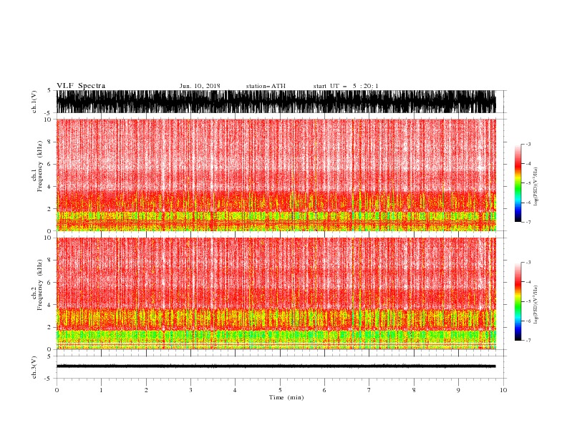Click the '-7' value on the ch.1 colorbar
The image size is (567, 438).
[528, 222]
